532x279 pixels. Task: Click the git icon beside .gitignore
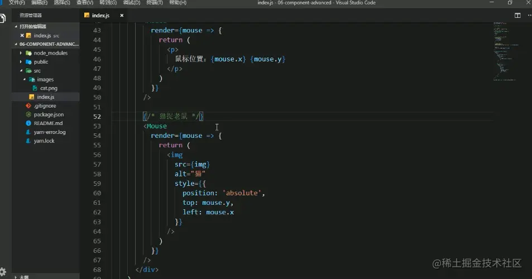click(28, 106)
